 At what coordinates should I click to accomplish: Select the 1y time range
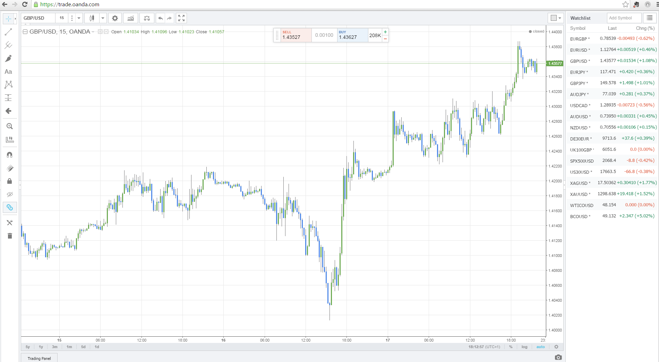click(41, 347)
